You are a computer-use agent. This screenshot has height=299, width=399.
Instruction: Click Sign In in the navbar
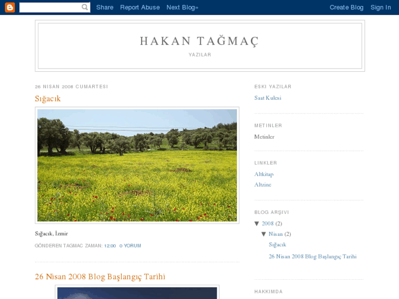[381, 7]
